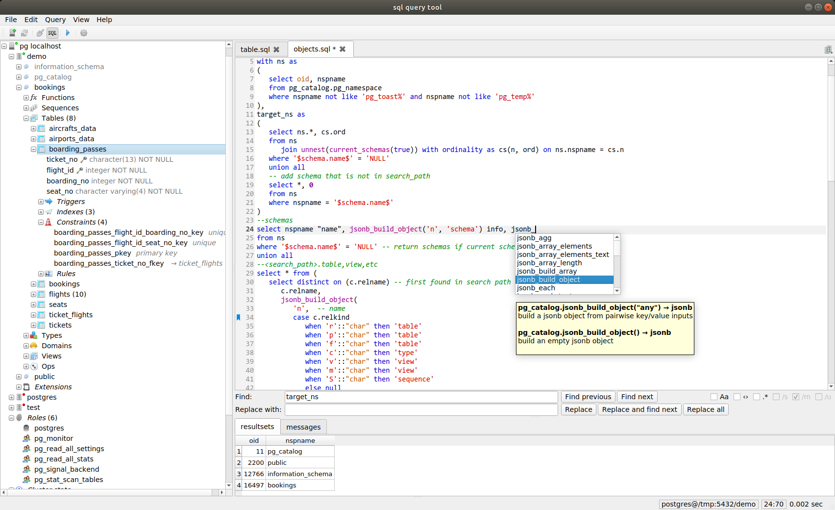Click the Roles group icon
Screen dimensions: 835x510
pos(19,418)
